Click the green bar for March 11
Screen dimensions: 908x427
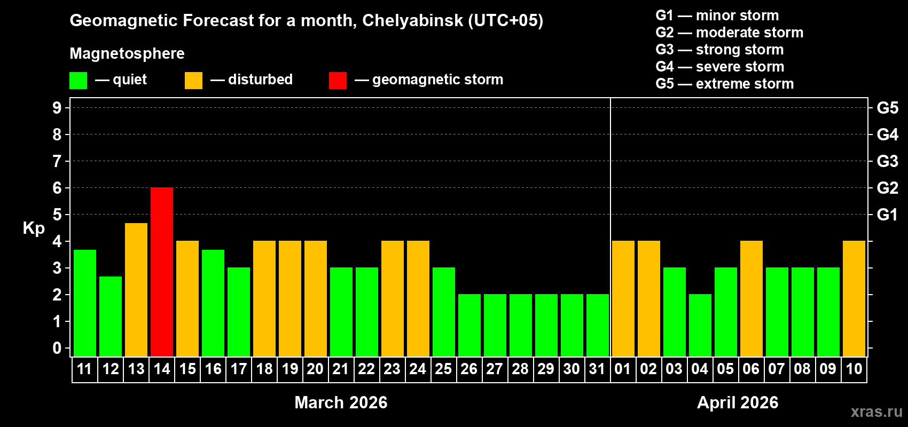pyautogui.click(x=85, y=303)
